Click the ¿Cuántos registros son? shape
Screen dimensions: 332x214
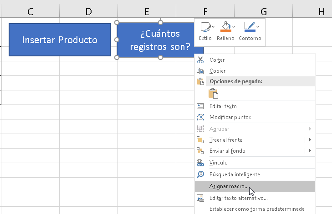coord(155,40)
